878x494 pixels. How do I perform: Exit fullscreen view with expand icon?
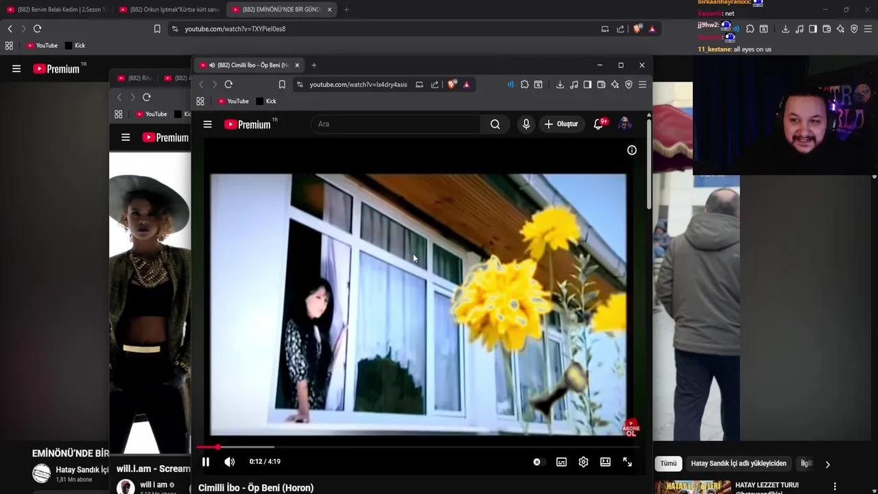(x=627, y=462)
